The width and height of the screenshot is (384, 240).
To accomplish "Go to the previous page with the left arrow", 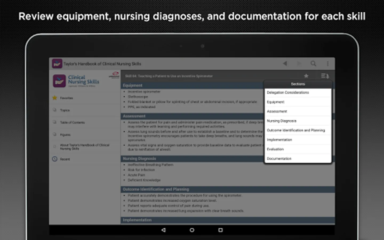I will tap(285, 63).
